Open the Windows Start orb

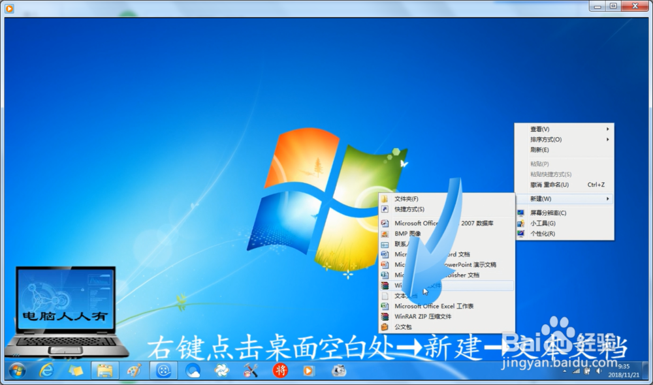coord(17,371)
